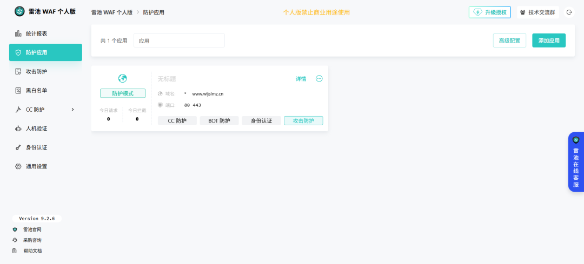The image size is (584, 264).
Task: Click the small globe icon beside 域名
Action: [x=161, y=94]
